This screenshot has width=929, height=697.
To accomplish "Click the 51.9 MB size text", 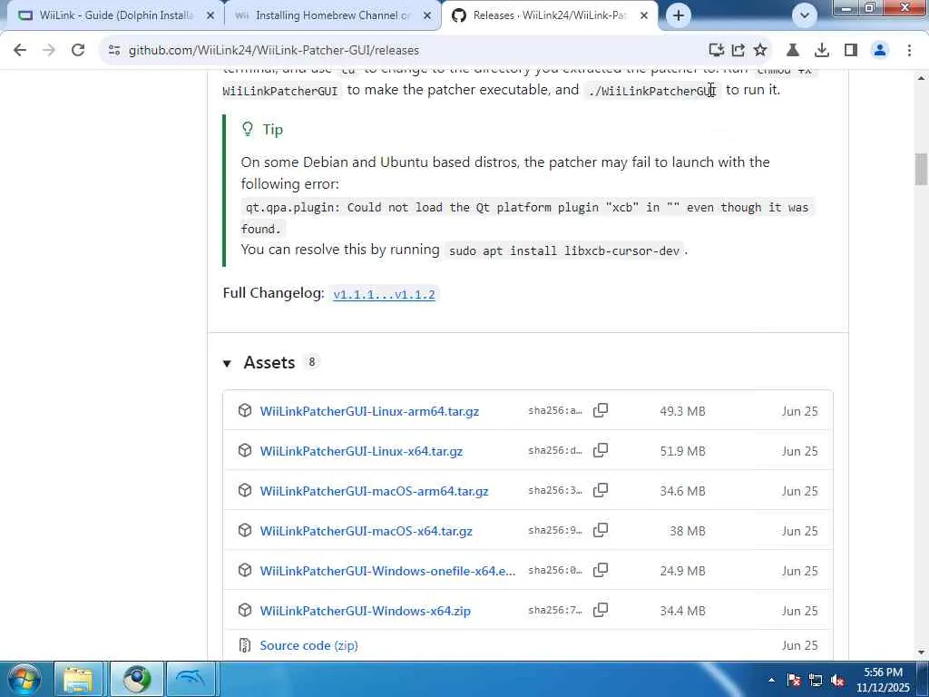I will coord(682,451).
